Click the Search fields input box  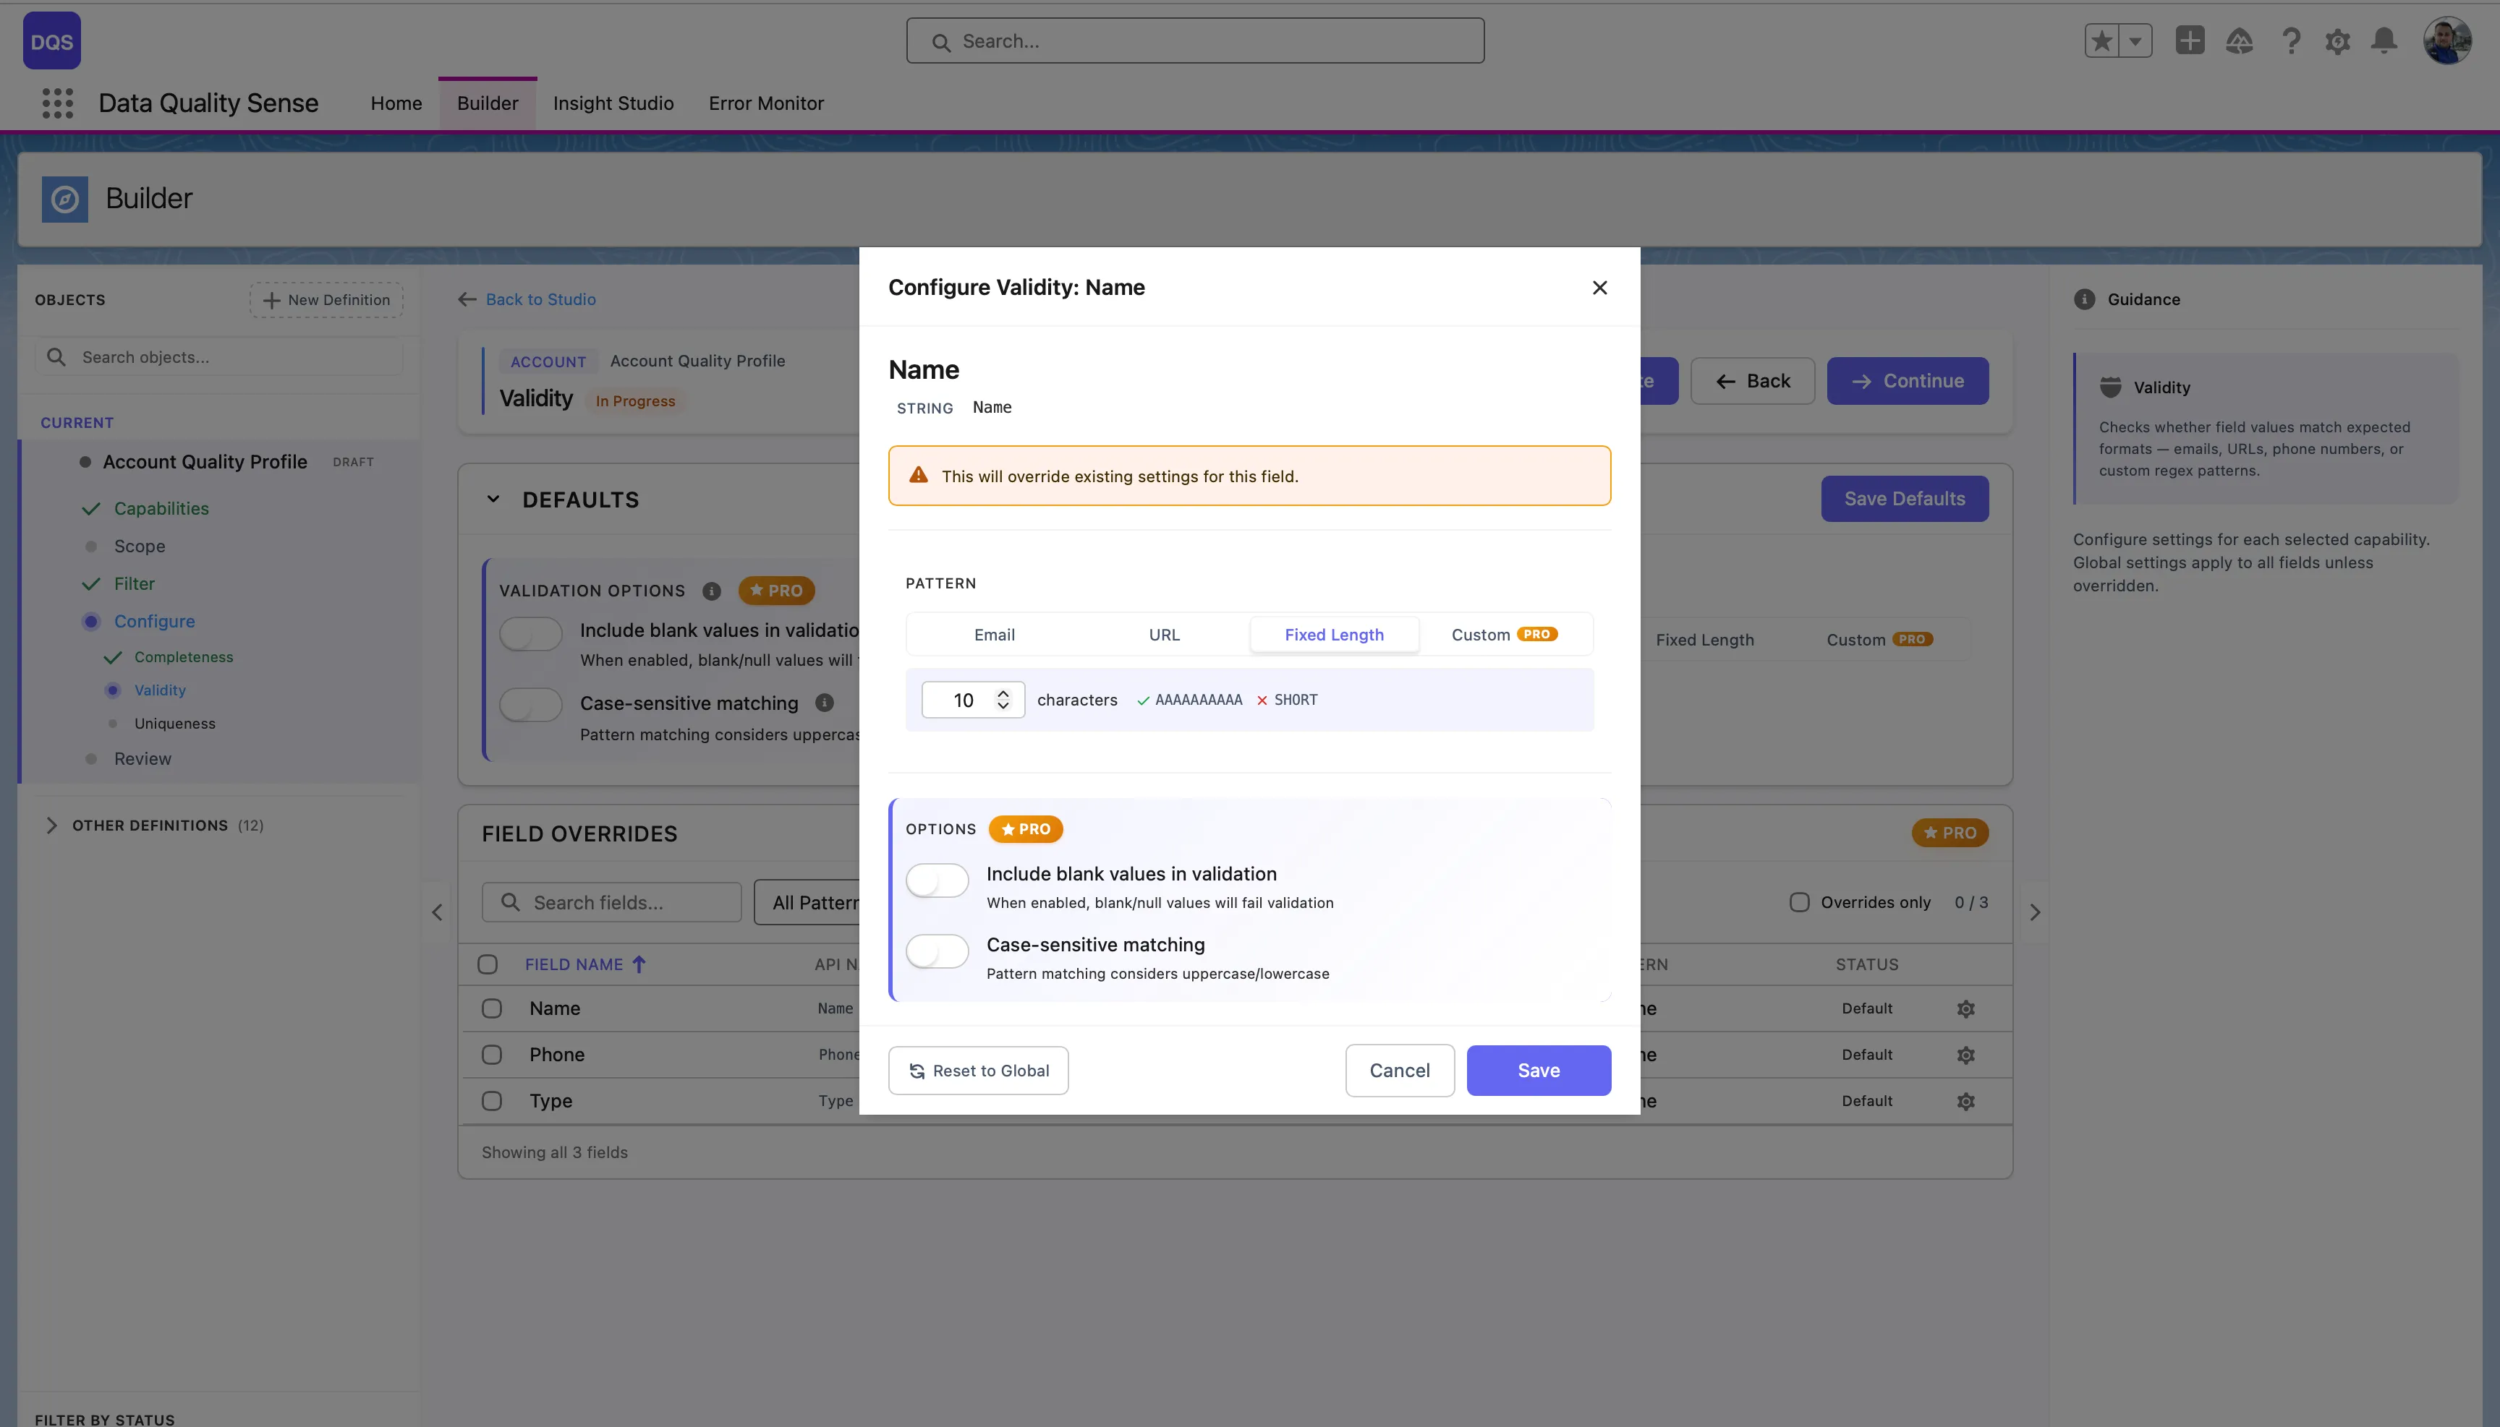pos(611,901)
